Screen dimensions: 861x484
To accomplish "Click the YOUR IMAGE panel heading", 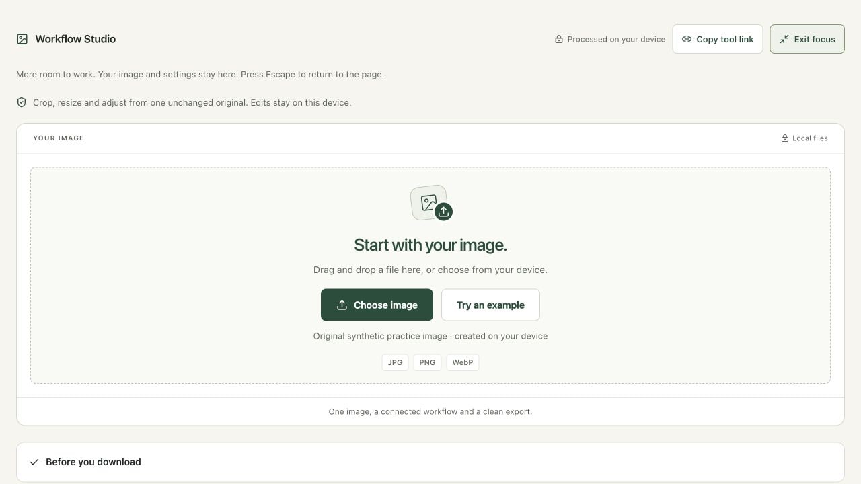I will pyautogui.click(x=59, y=138).
